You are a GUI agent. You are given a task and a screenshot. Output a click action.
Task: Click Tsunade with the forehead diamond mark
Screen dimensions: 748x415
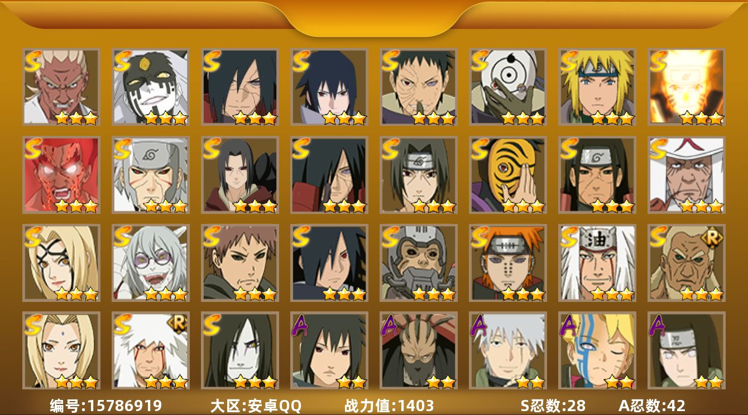[61, 351]
